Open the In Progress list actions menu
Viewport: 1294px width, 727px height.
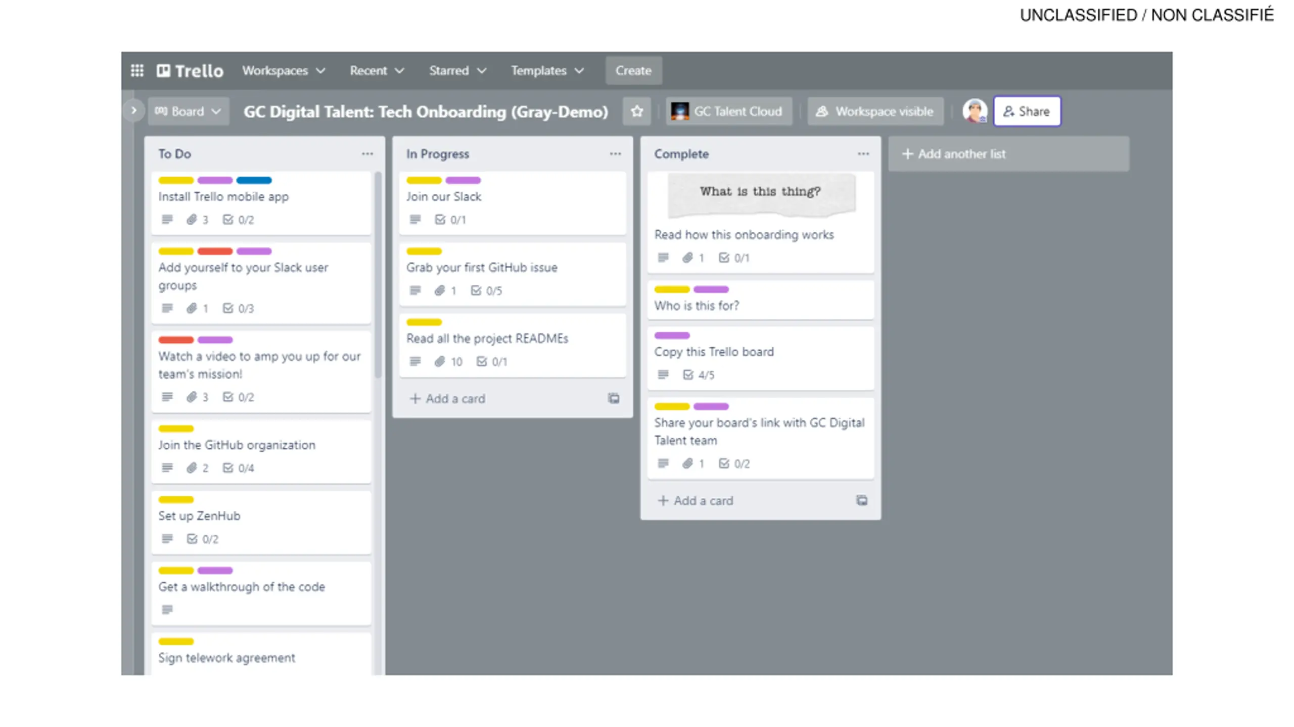615,153
